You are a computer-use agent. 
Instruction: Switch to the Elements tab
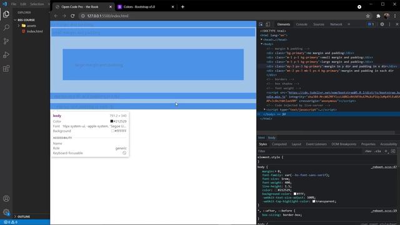[283, 24]
